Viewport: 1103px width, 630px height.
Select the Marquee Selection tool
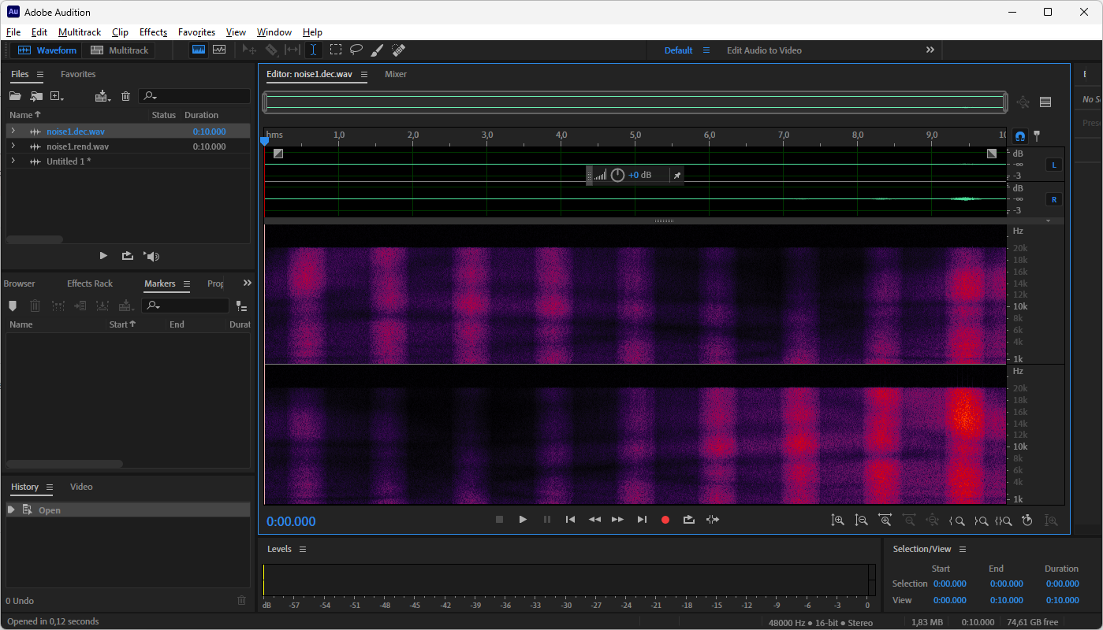click(x=336, y=50)
